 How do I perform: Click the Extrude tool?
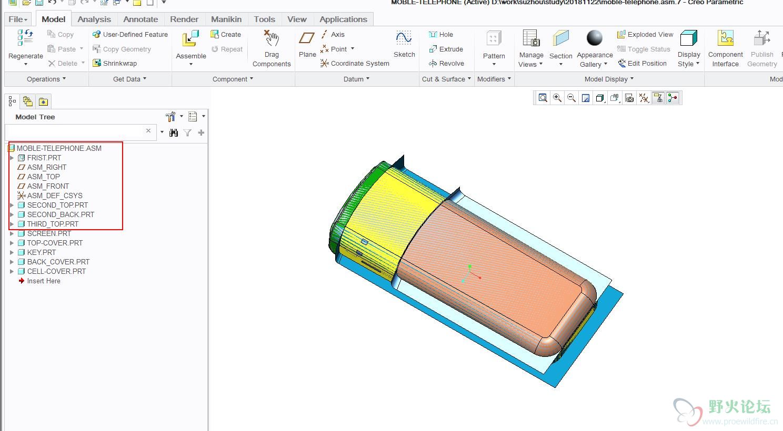click(x=446, y=49)
